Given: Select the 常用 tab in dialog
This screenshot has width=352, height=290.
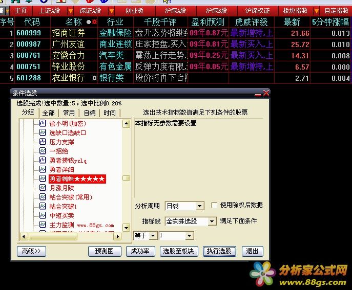Looking at the screenshot, I should (x=69, y=113).
